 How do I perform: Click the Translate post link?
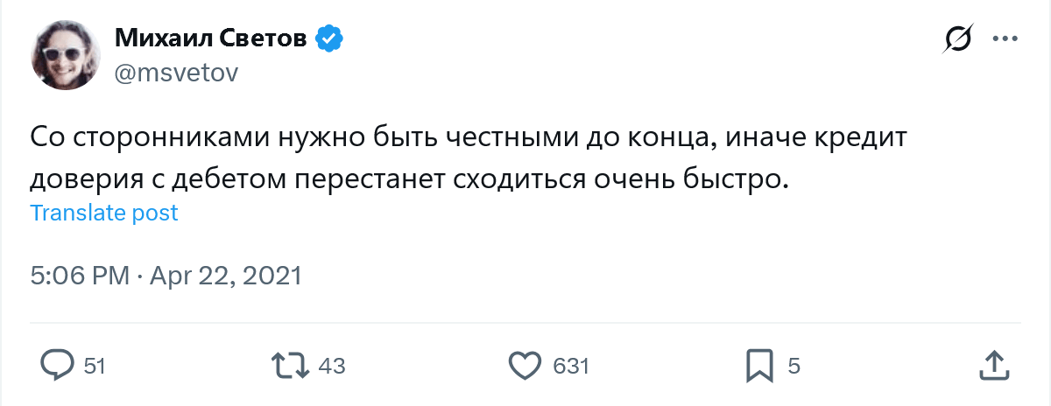pyautogui.click(x=104, y=213)
